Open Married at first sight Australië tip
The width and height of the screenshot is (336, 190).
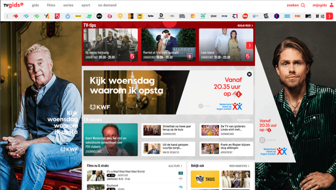pyautogui.click(x=168, y=45)
